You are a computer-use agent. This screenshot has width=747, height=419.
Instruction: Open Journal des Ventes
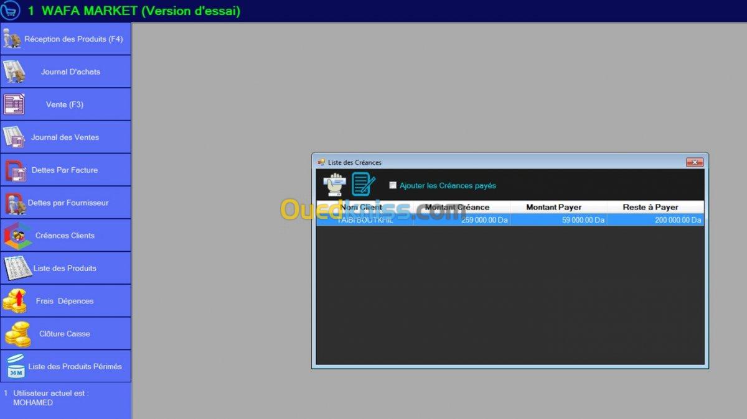(x=65, y=137)
